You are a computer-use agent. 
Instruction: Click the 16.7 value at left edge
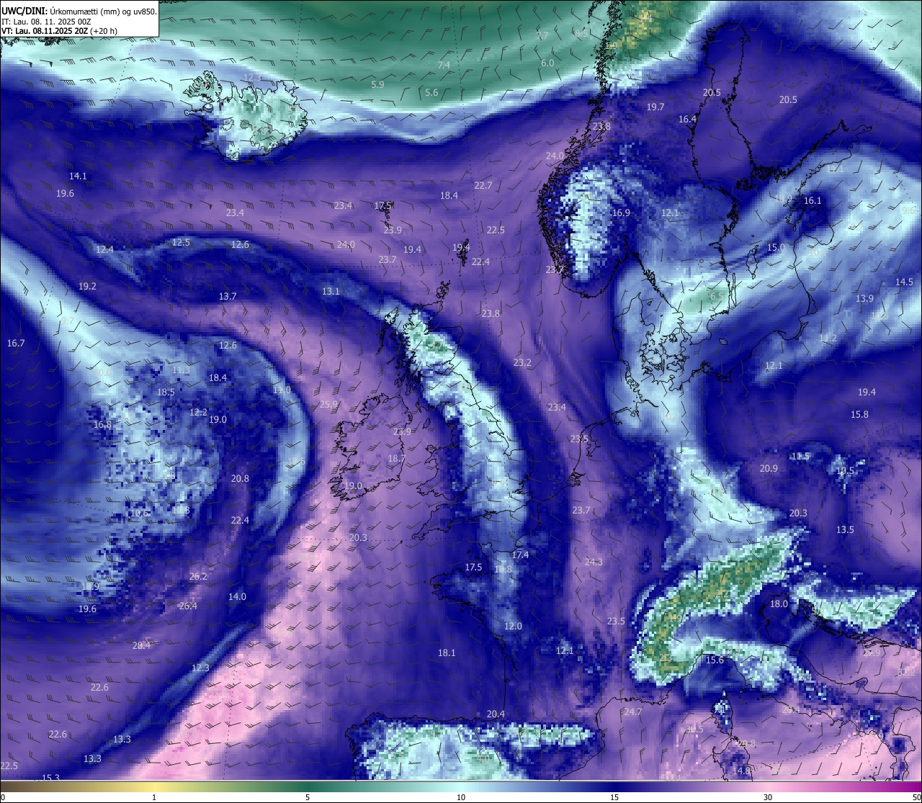tap(16, 343)
